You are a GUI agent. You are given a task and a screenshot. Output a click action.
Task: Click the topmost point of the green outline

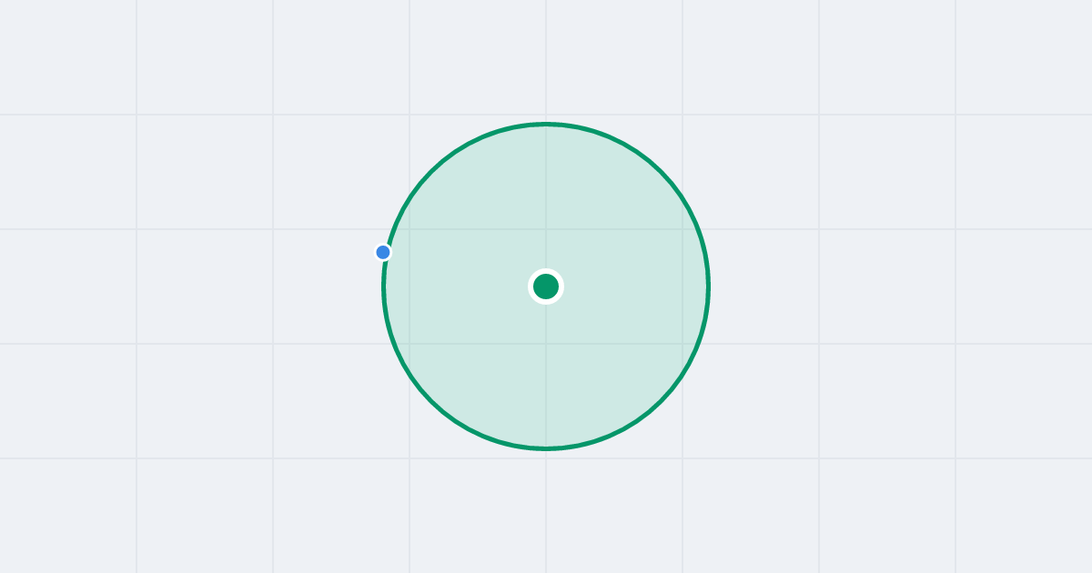546,124
